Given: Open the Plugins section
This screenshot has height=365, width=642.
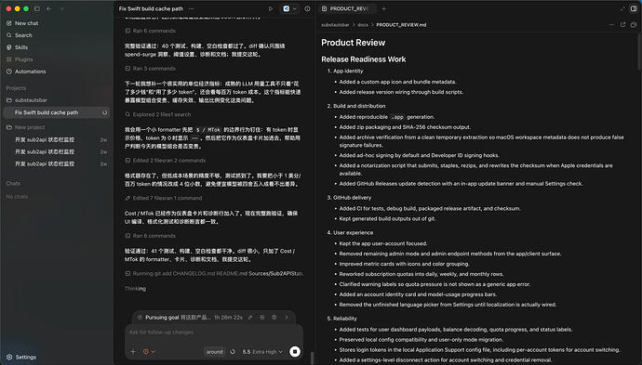Looking at the screenshot, I should click(x=24, y=59).
